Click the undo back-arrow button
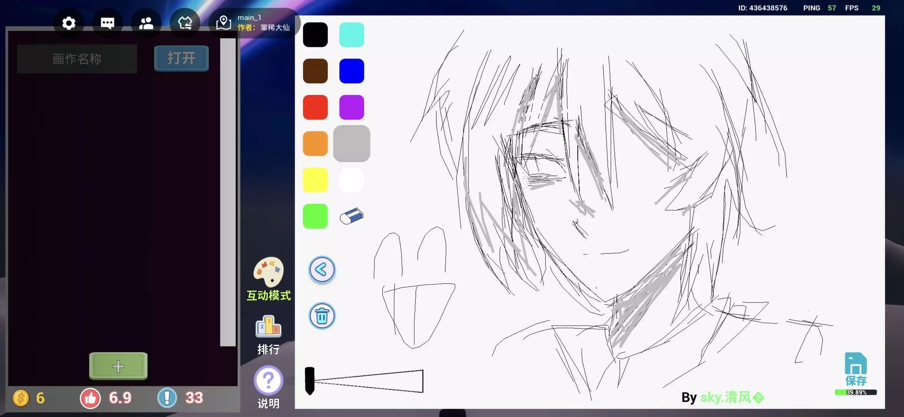Screen dimensions: 904x417 point(321,270)
